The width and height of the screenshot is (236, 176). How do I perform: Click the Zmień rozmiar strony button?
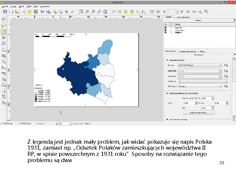[x=198, y=113]
